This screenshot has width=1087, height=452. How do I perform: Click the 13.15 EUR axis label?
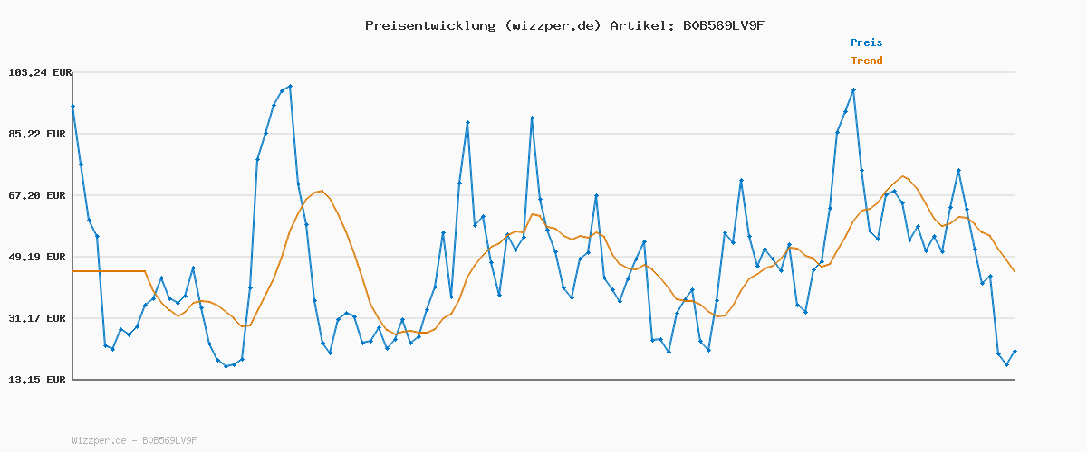pyautogui.click(x=39, y=380)
